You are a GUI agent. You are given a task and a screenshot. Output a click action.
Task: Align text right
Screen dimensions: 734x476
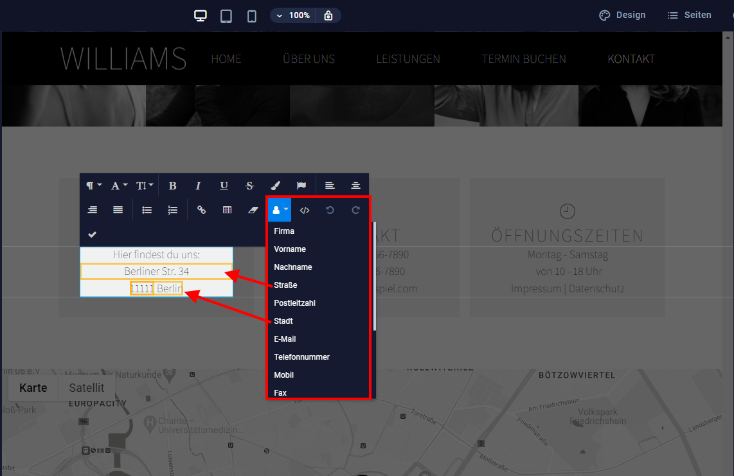(93, 210)
